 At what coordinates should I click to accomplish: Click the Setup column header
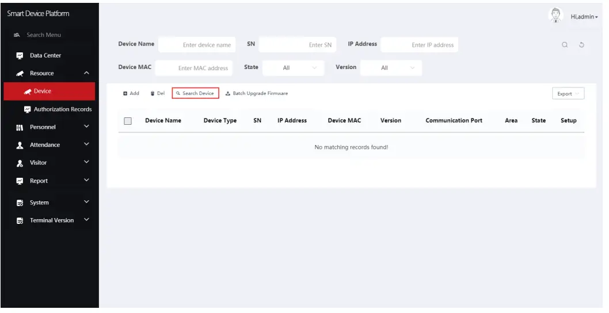(x=569, y=121)
